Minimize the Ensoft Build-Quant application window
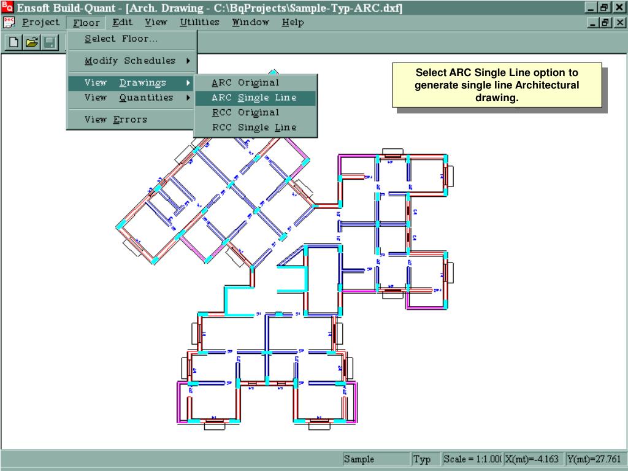 591,7
